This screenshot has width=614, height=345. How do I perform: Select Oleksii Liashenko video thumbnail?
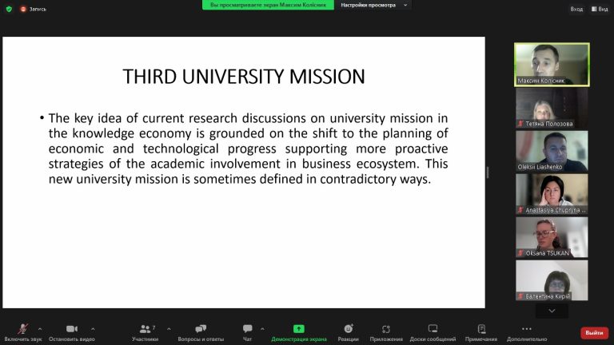point(552,151)
